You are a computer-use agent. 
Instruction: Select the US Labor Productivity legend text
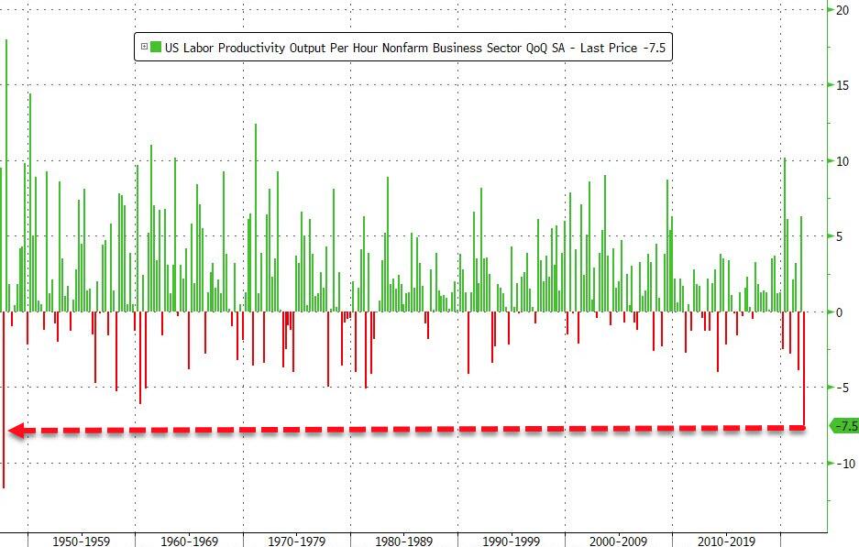(413, 47)
